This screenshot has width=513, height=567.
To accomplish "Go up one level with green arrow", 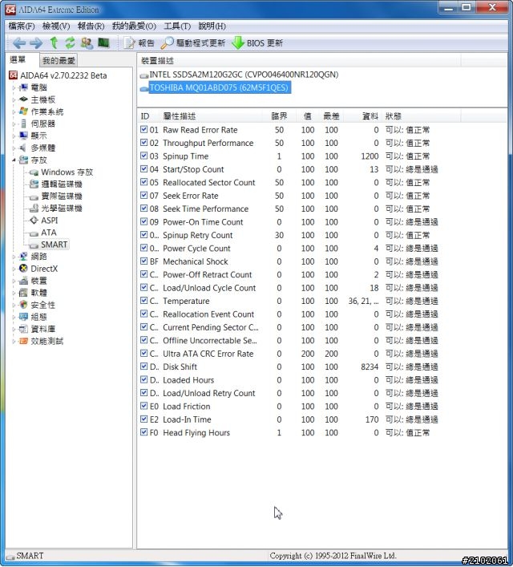I will (x=54, y=43).
